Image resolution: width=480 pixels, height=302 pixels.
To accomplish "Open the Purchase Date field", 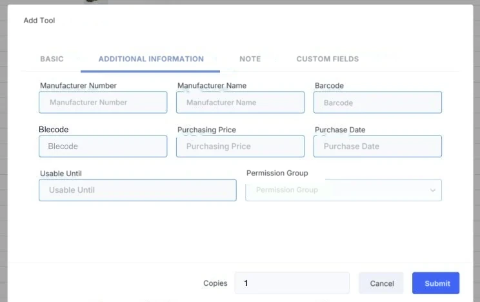I will pos(377,146).
